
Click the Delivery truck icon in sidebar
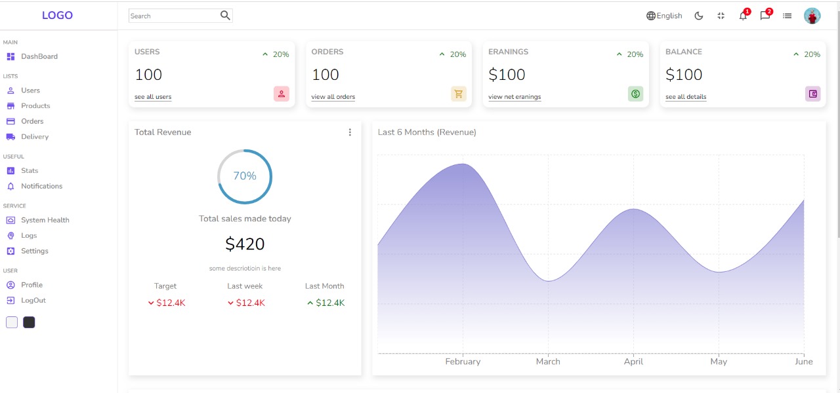[x=10, y=137]
